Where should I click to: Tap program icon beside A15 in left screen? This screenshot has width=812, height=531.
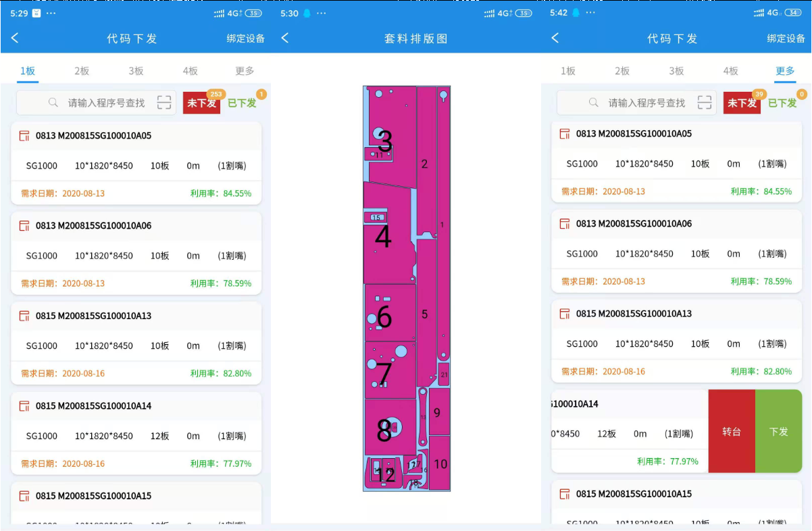click(24, 496)
